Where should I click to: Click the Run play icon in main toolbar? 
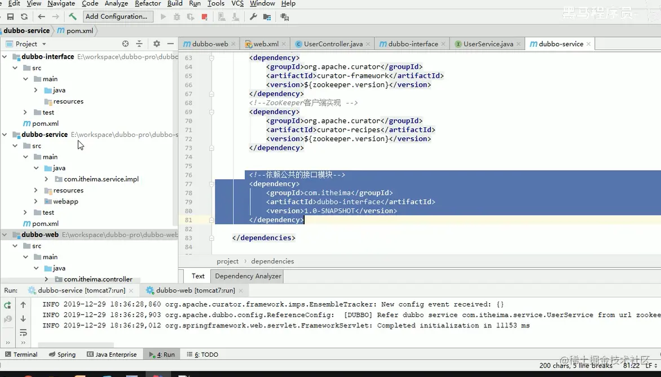163,17
